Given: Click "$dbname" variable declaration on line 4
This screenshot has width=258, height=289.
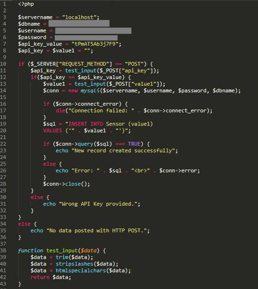Looking at the screenshot, I should (29, 24).
